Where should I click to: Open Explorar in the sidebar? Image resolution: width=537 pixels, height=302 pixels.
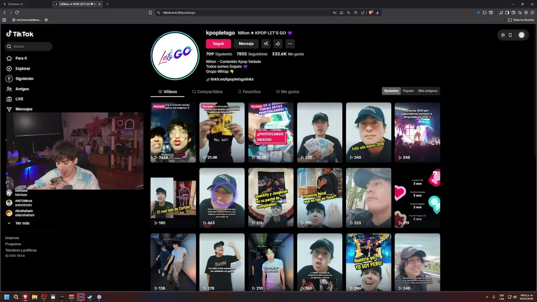(x=18, y=68)
